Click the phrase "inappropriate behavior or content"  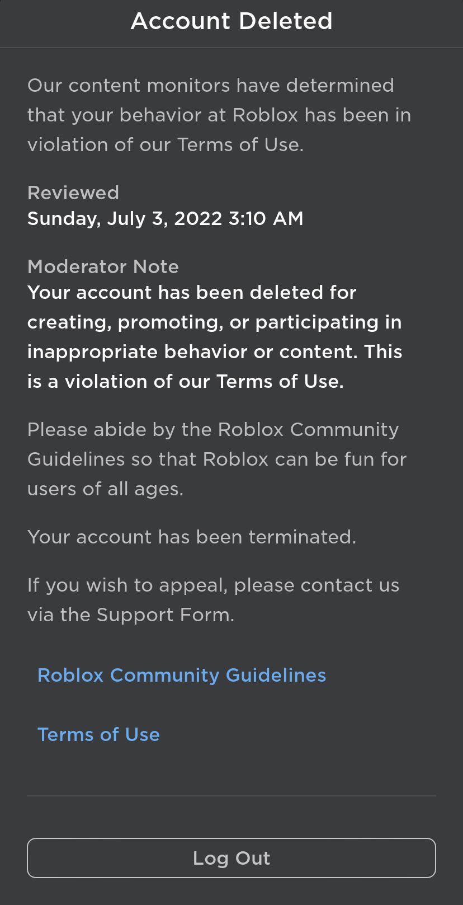(x=192, y=352)
